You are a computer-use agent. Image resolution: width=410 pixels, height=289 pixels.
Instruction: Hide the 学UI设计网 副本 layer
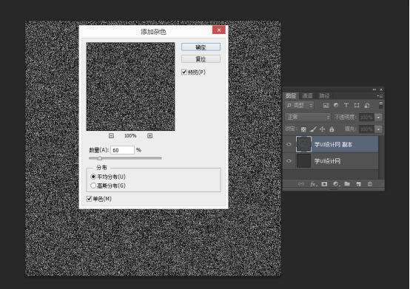pos(289,144)
